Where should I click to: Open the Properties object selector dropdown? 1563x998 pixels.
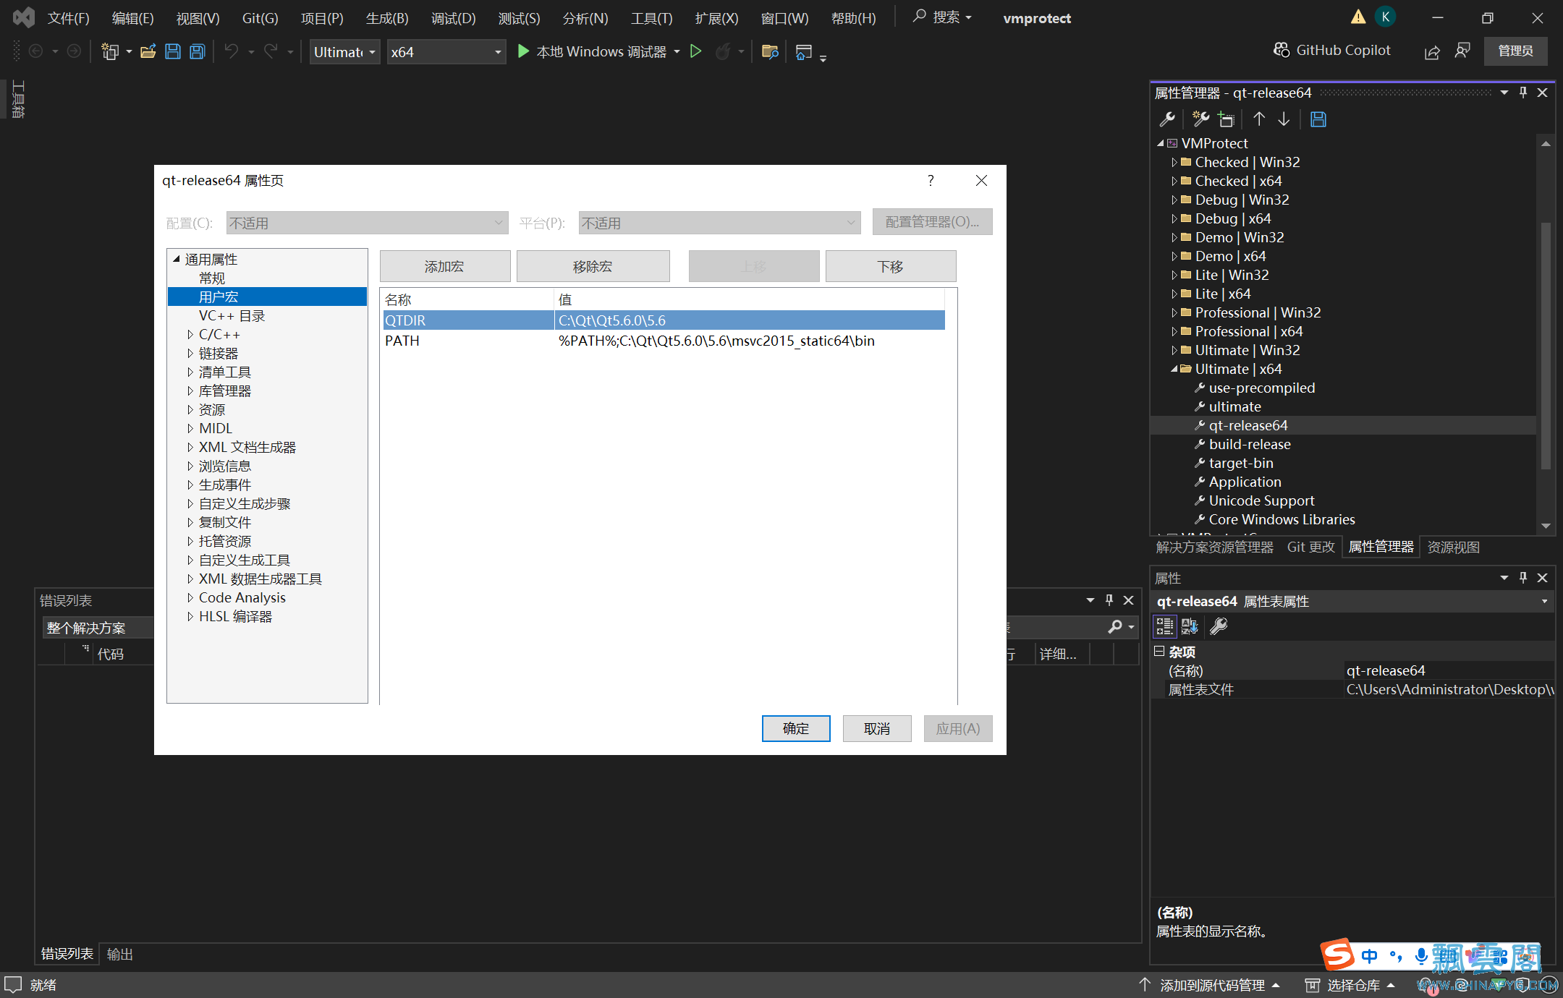(1544, 601)
